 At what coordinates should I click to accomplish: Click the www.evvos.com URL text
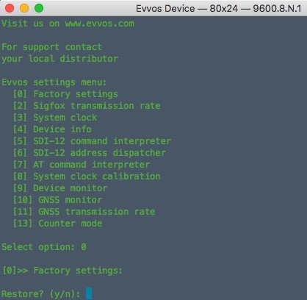tap(99, 24)
